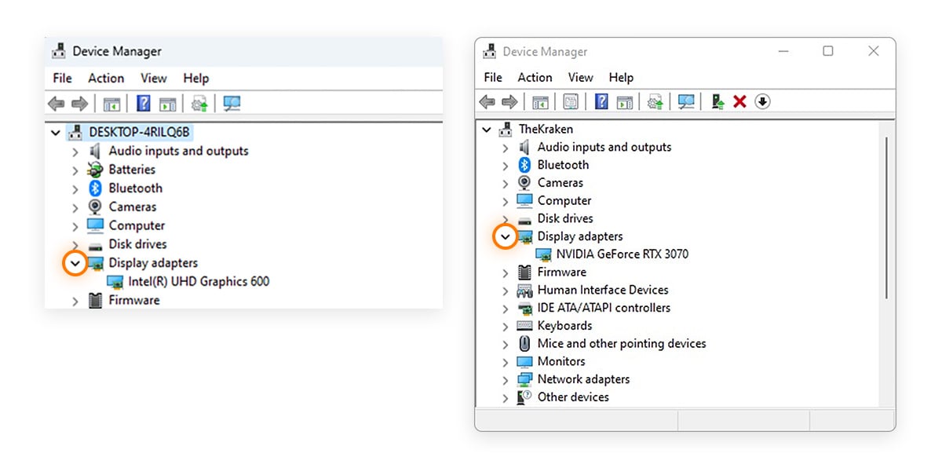Open Action menu in TheKraken window
This screenshot has width=942, height=468.
(x=535, y=77)
